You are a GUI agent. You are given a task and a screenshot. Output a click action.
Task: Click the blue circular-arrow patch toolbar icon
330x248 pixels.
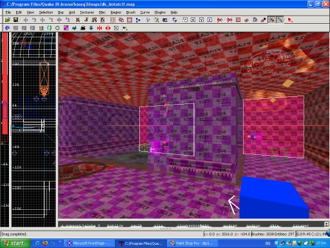(8, 28)
